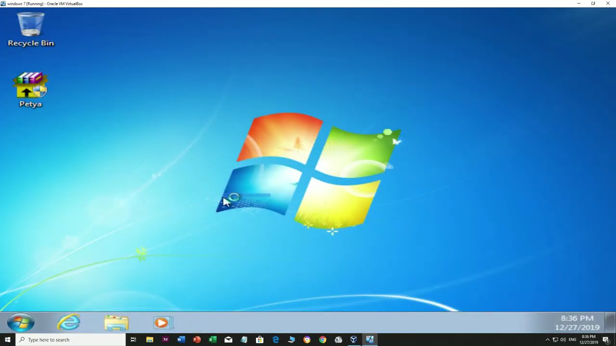Launch Windows Media Player from Windows 7 taskbar
Image resolution: width=616 pixels, height=346 pixels.
pyautogui.click(x=163, y=323)
